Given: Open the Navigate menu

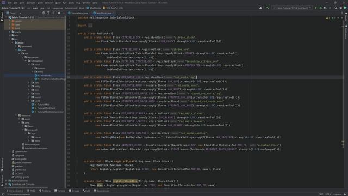Looking at the screenshot, I should [x=31, y=3].
